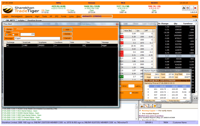
Task: Click the TurnOver column header
Action: coord(188,24)
